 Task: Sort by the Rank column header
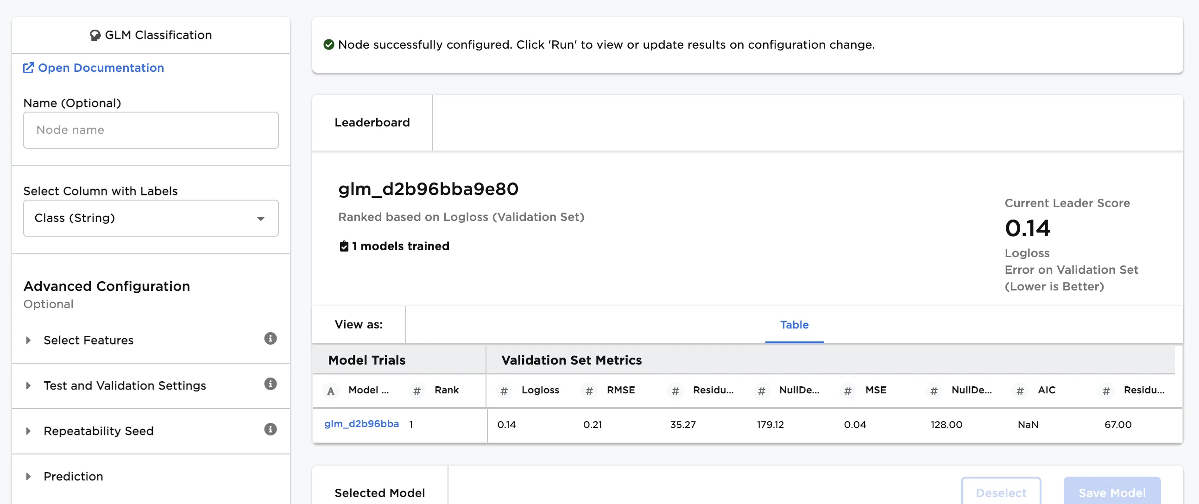[446, 391]
